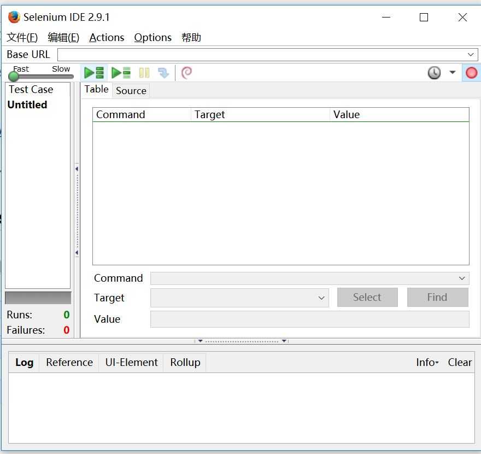Switch to the Source tab
The image size is (481, 454).
tap(131, 91)
